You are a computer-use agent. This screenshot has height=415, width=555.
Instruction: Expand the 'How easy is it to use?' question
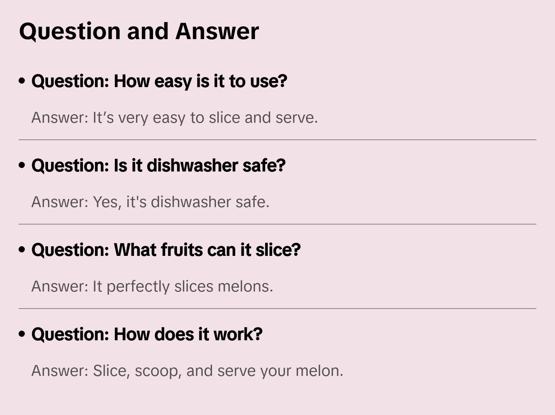pos(159,81)
